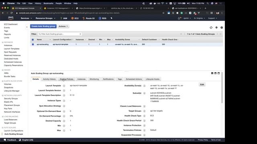This screenshot has width=257, height=144.
Task: Click Create Auto Scaling group button
Action: (x=43, y=26)
